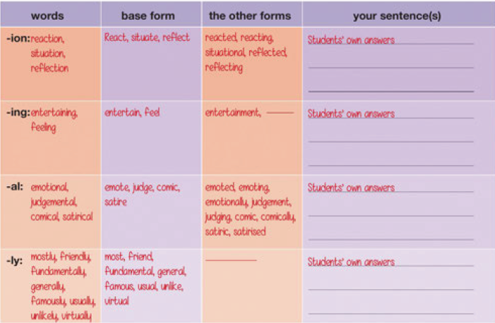Click 'Students' own answers' in -ing row
This screenshot has width=495, height=323.
[x=351, y=114]
